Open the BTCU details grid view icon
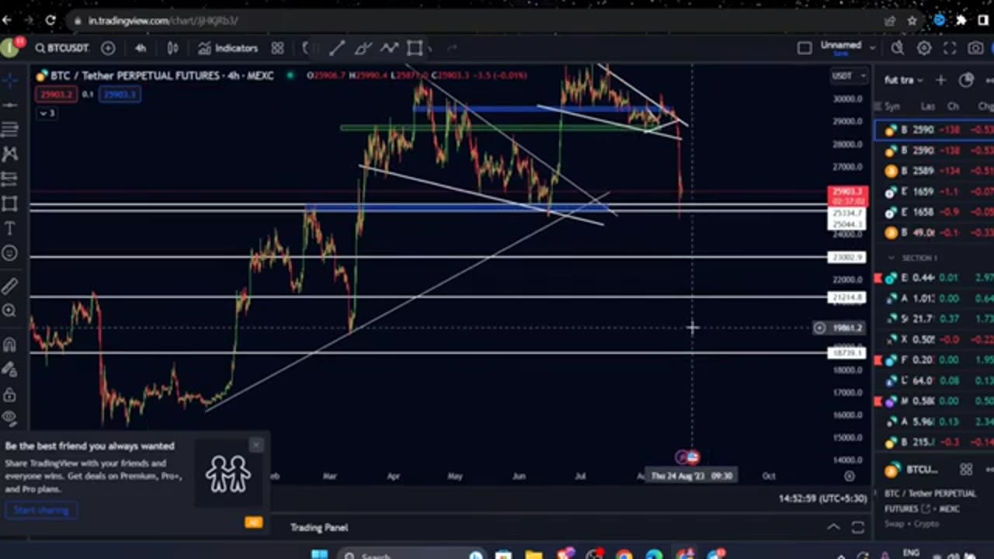The width and height of the screenshot is (994, 559). [x=966, y=469]
